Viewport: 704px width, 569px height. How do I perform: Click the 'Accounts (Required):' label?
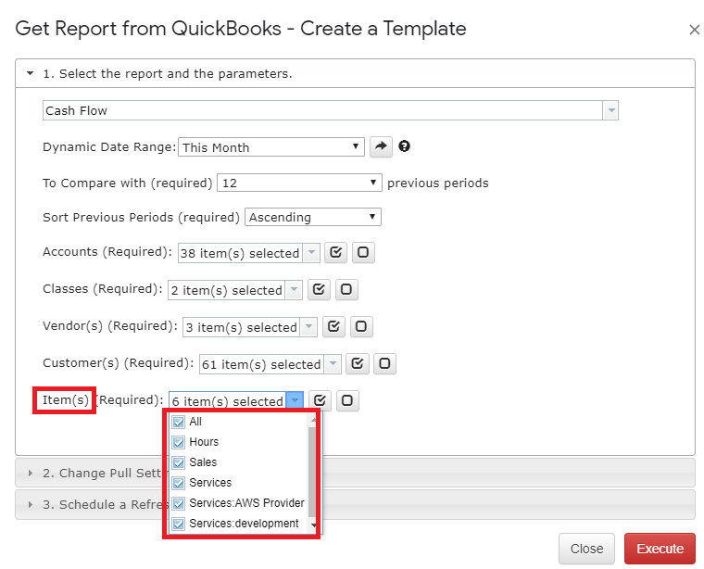click(107, 252)
